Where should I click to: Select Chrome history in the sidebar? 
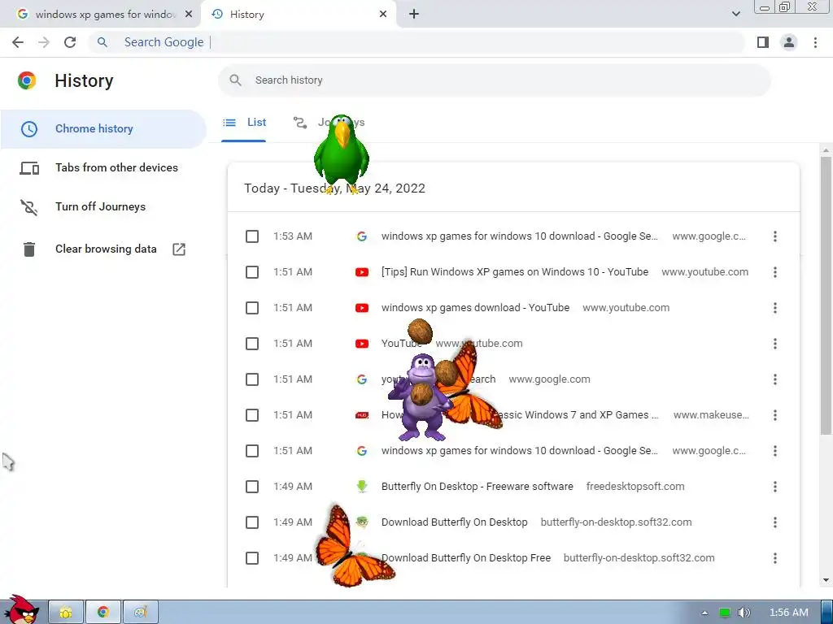point(103,129)
